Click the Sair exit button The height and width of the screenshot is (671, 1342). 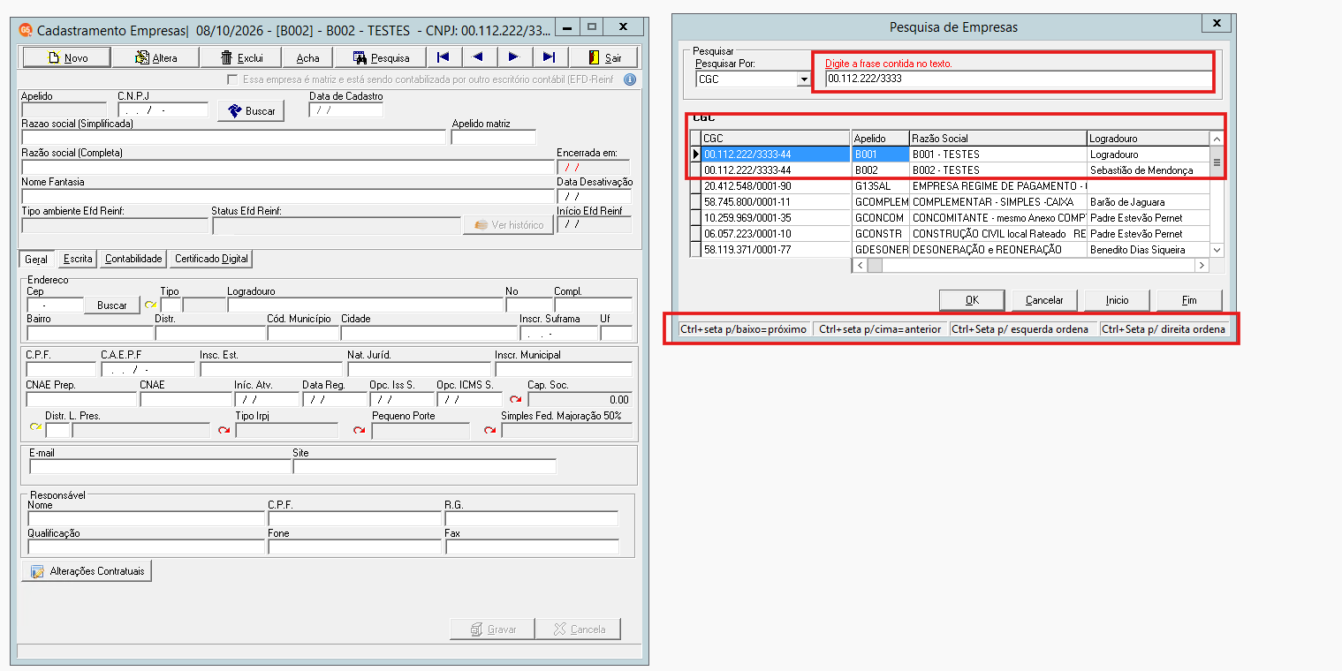click(604, 57)
